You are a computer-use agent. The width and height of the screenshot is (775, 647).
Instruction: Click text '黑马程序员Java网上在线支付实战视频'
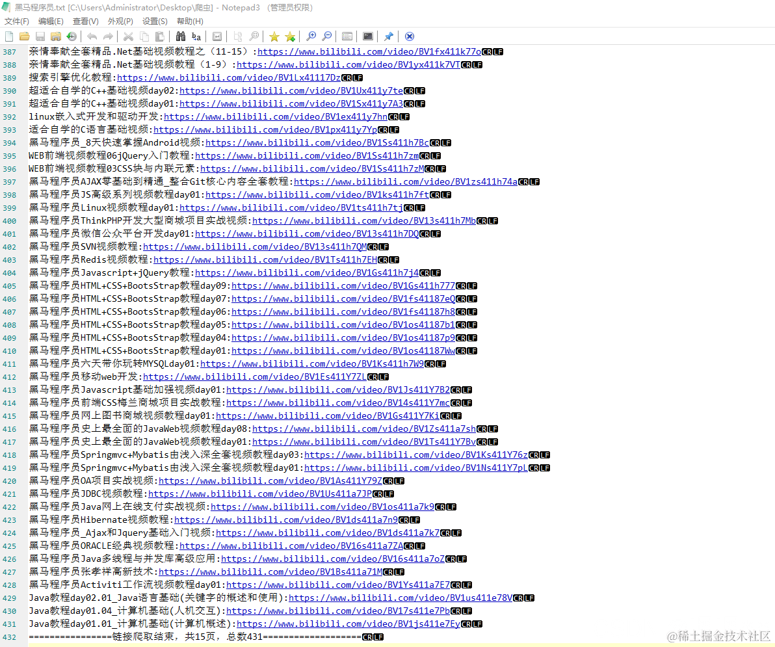coord(118,507)
